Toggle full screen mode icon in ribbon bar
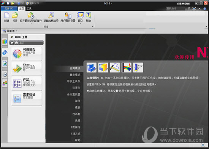This screenshot has width=209, height=149. [x=194, y=9]
